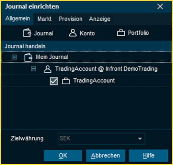Open the Markt tab

[45, 19]
